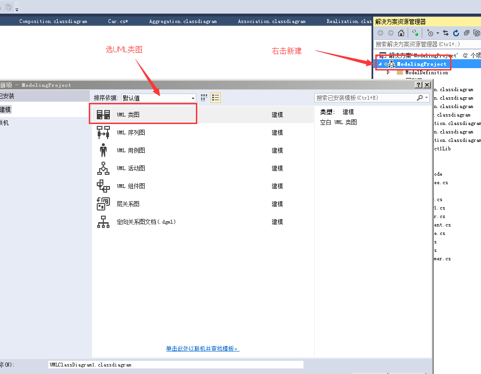Click Solution Explorer forward arrow icon
Image resolution: width=481 pixels, height=374 pixels.
pyautogui.click(x=390, y=33)
